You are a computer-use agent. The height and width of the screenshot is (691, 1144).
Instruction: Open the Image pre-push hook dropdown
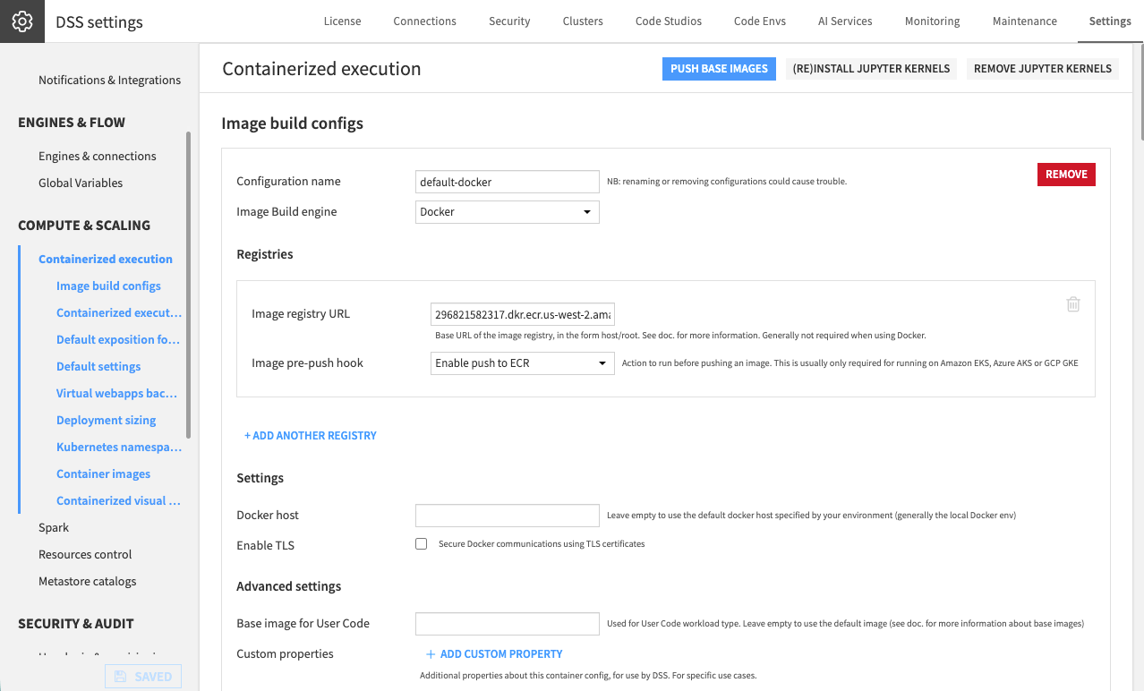(523, 363)
